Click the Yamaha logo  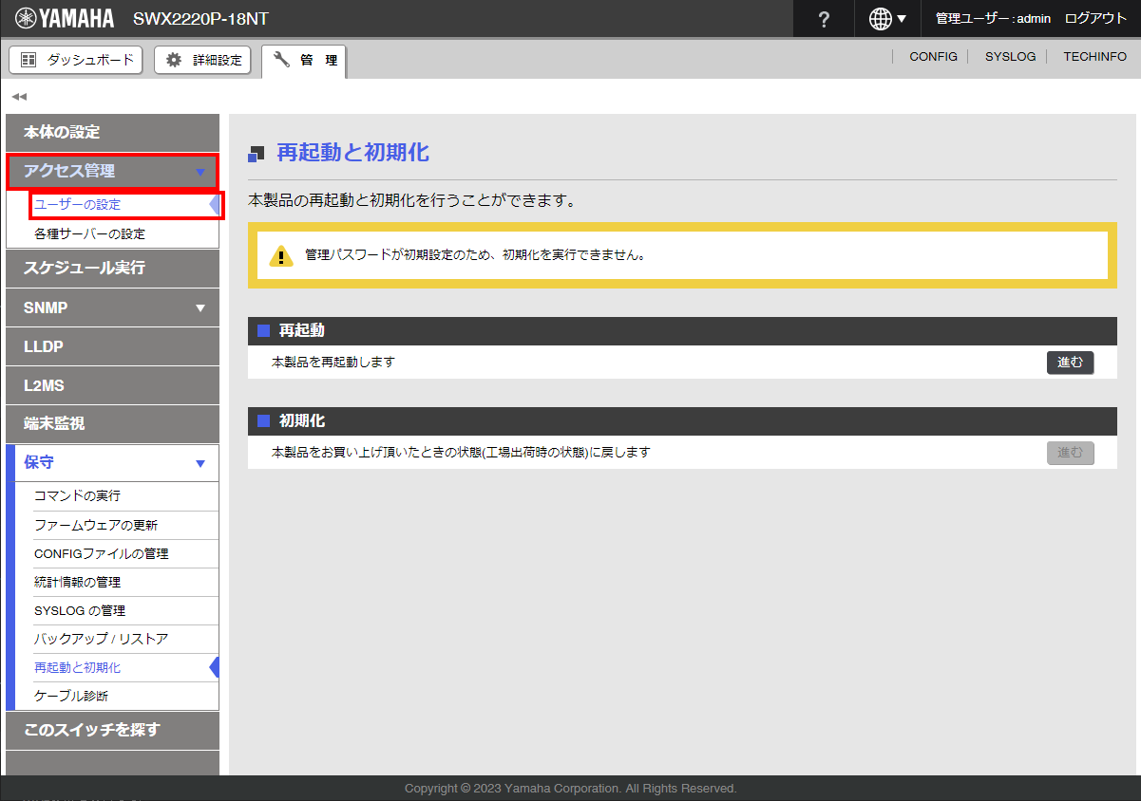65,19
